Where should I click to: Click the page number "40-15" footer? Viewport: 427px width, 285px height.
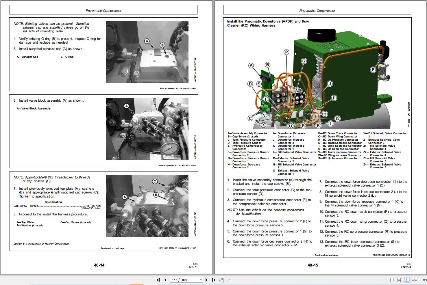tap(313, 265)
